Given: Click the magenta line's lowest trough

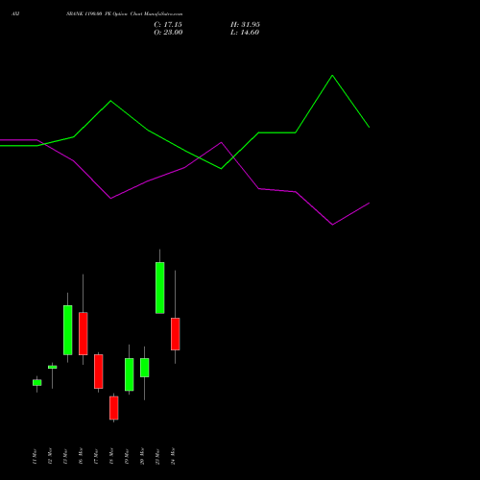Looking at the screenshot, I should point(332,225).
